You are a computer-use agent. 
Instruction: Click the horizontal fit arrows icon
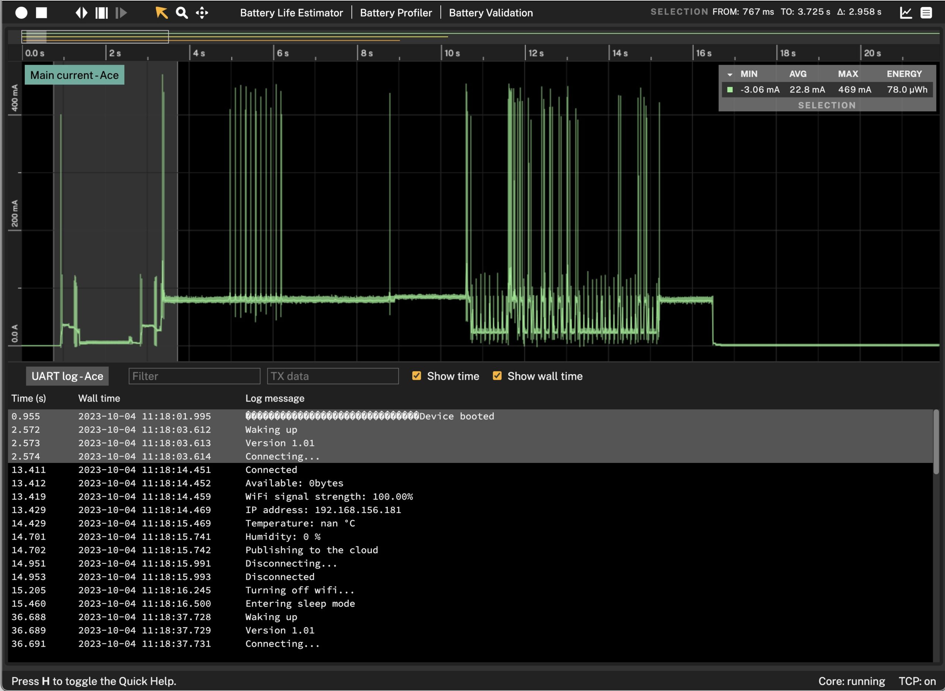82,13
